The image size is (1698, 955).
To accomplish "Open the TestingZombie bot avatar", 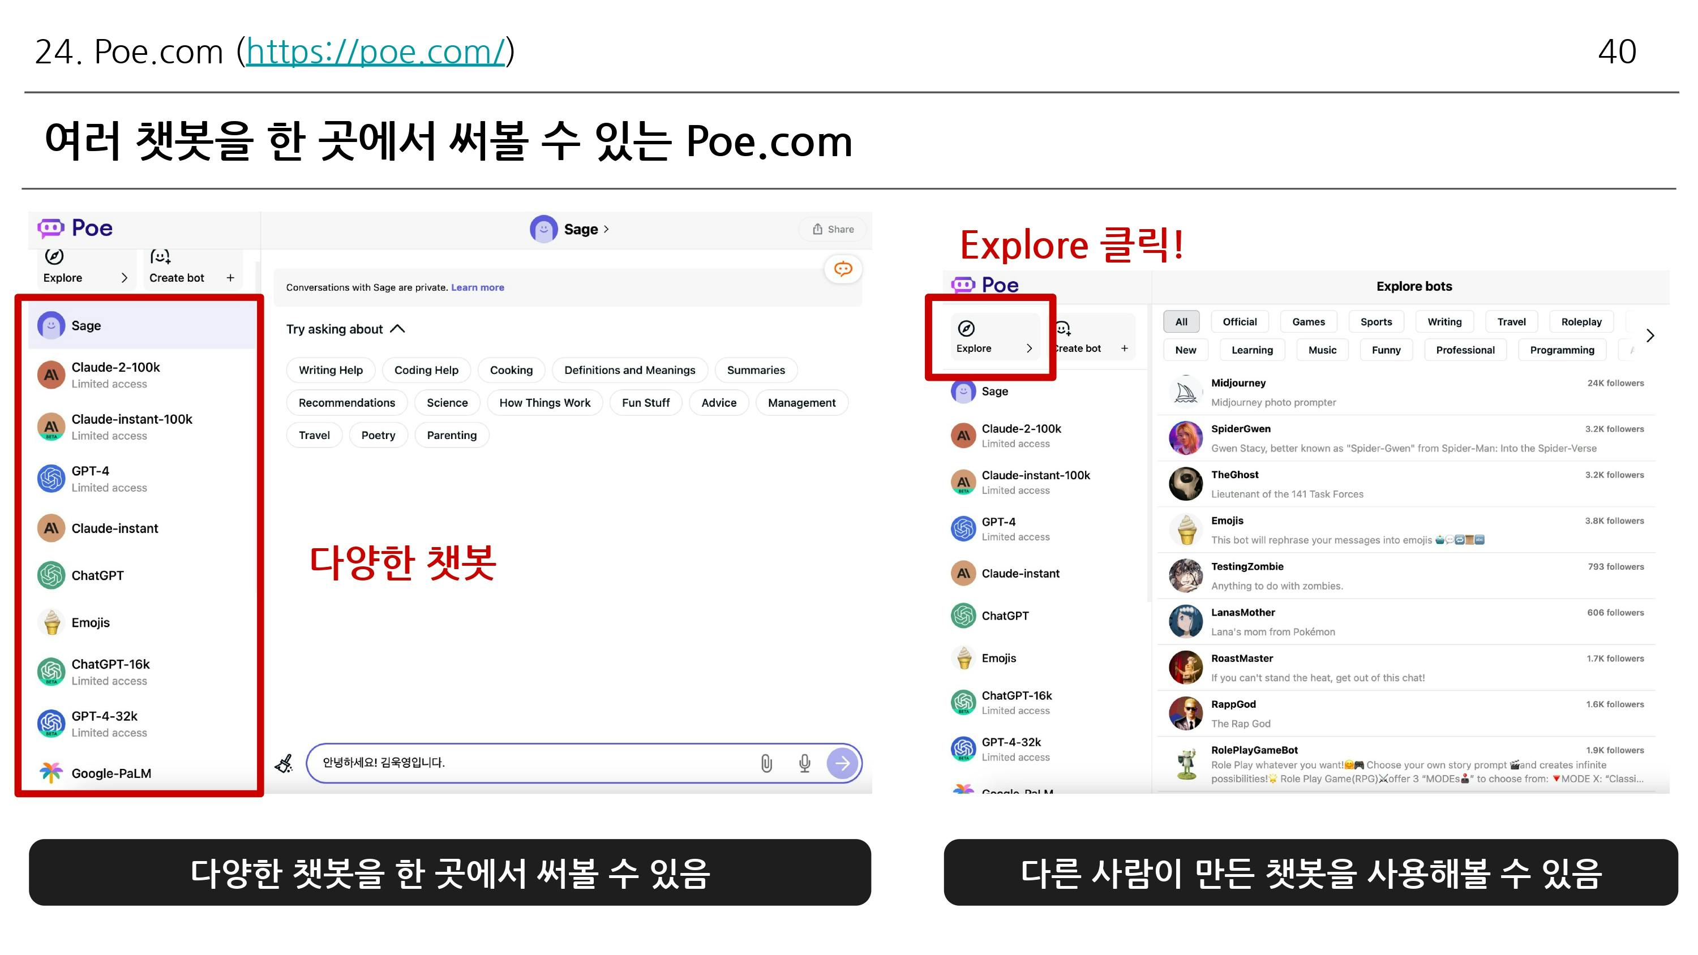I will point(1186,575).
